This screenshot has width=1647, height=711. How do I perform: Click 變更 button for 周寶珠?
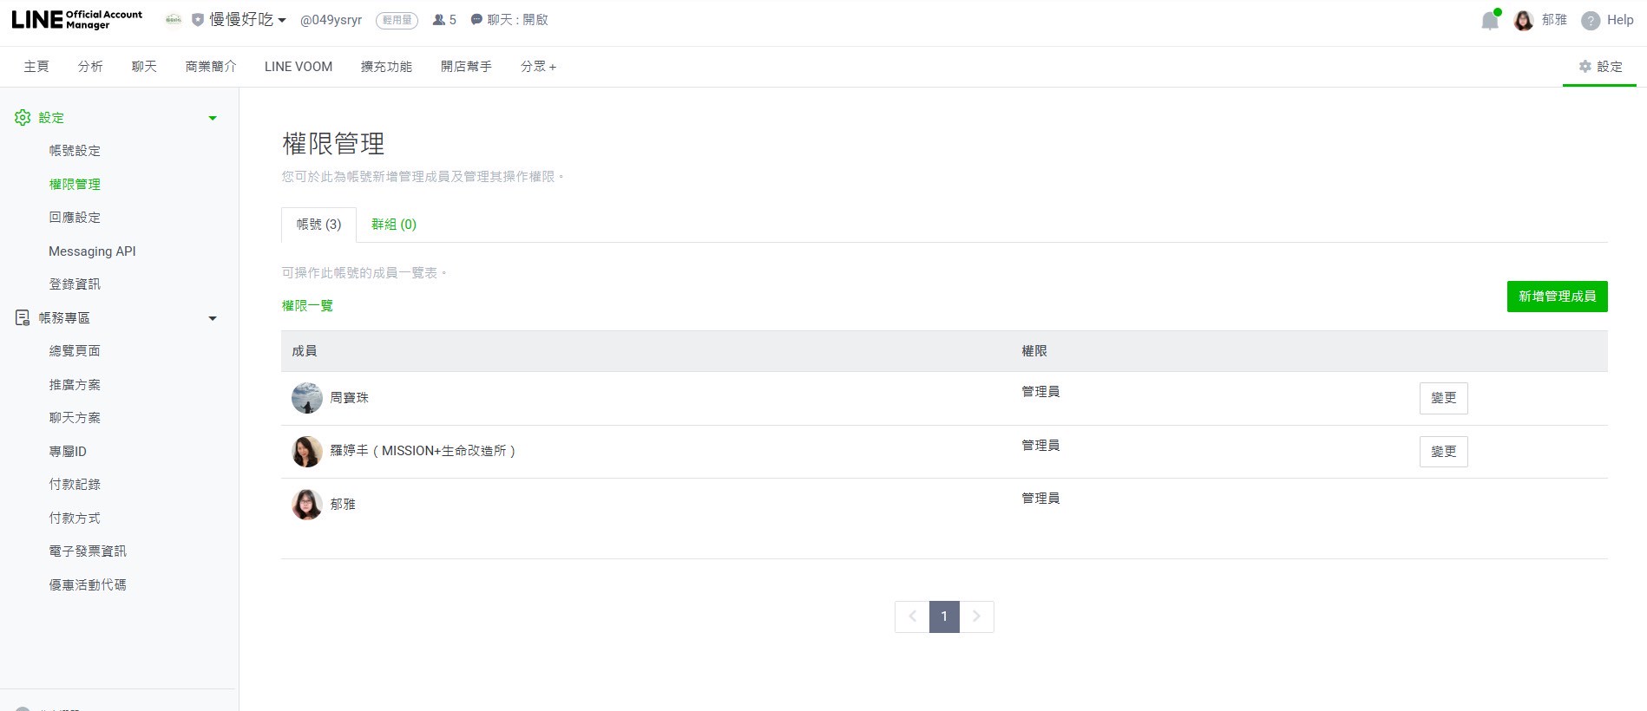[x=1443, y=398]
